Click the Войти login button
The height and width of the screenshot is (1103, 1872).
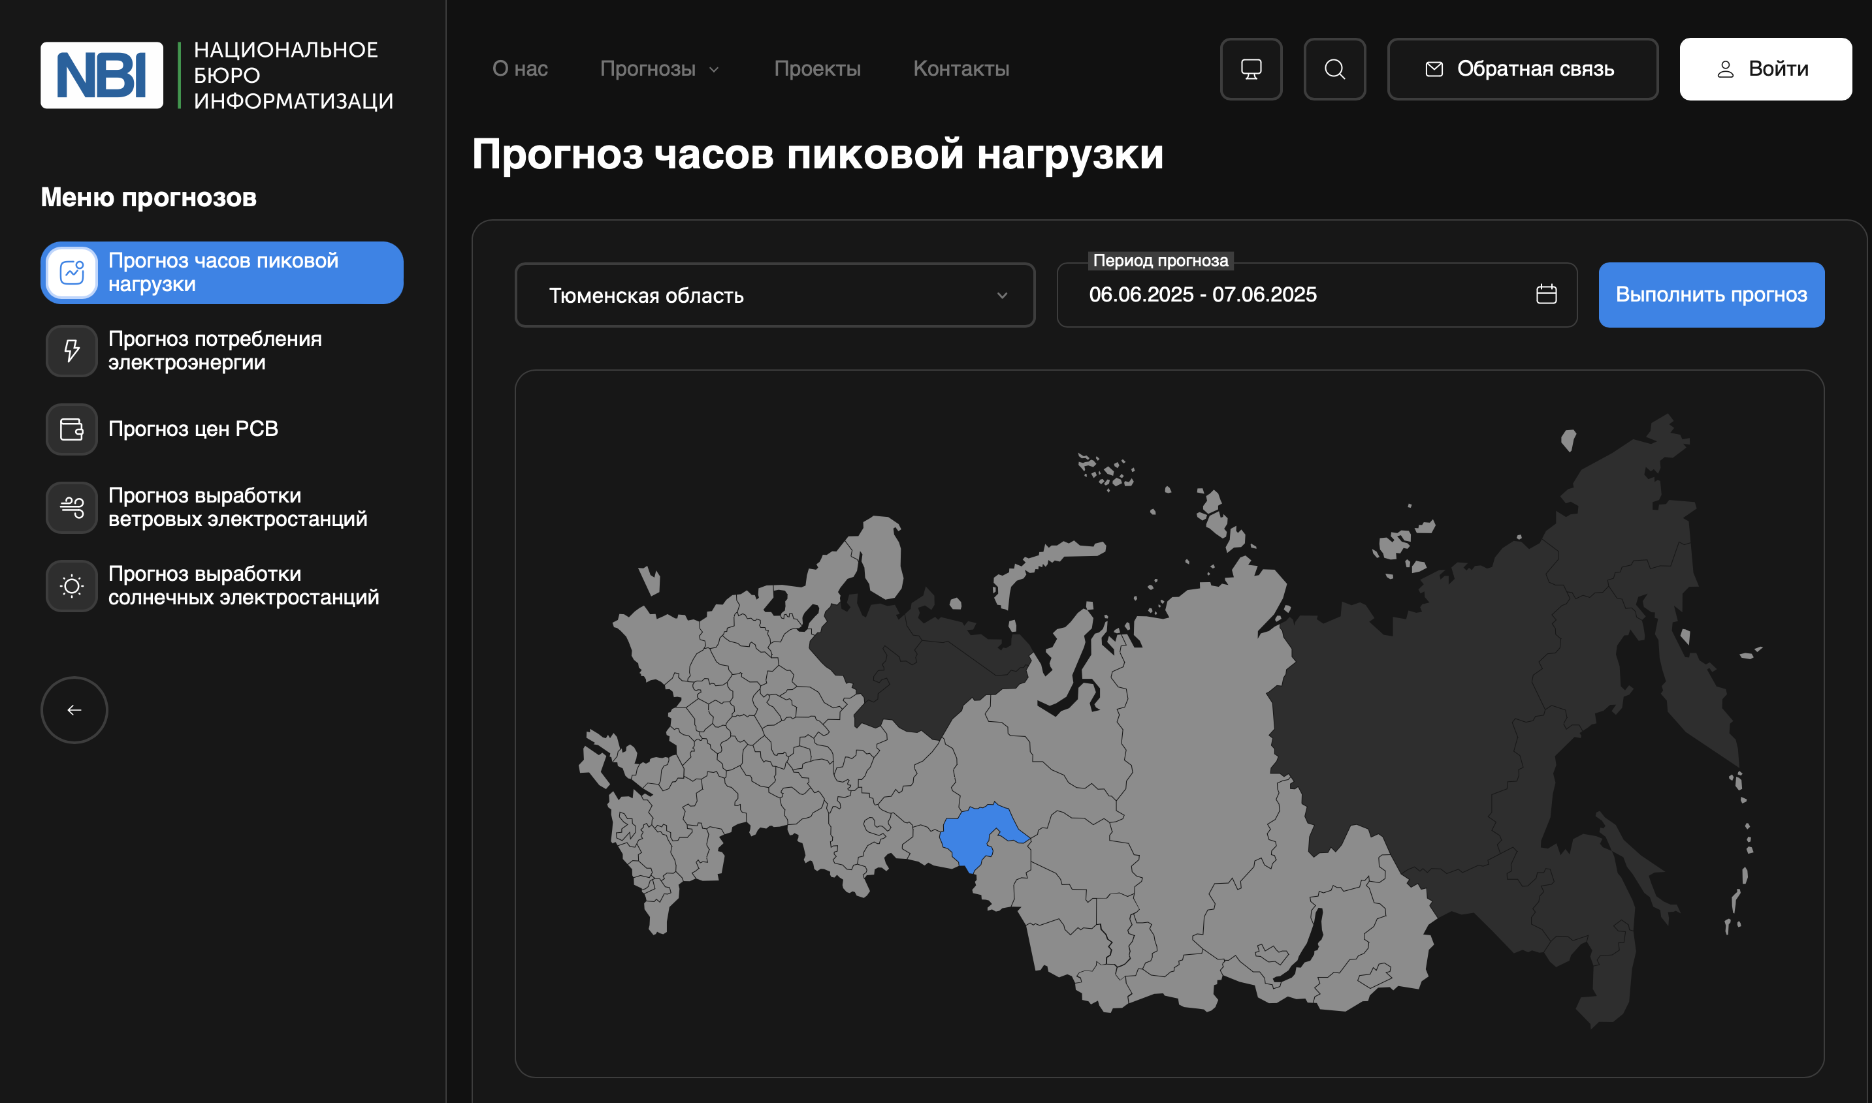(x=1765, y=69)
